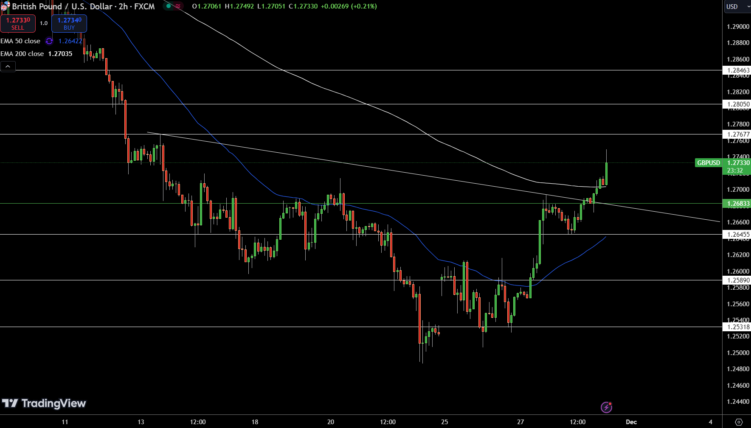Screen dimensions: 751x428
Task: Click the 1.27677 horizontal line price label
Action: click(x=737, y=134)
